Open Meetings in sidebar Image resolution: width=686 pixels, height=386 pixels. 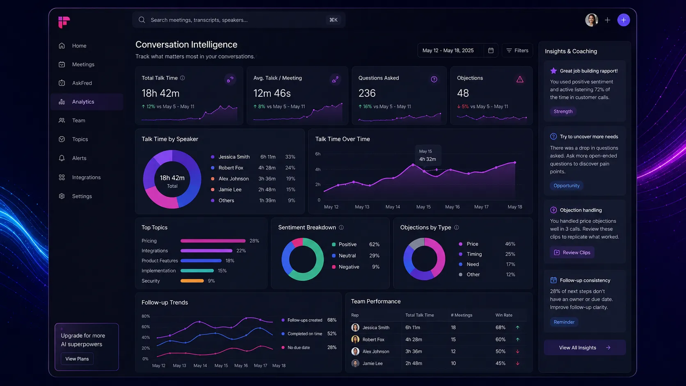[x=87, y=64]
